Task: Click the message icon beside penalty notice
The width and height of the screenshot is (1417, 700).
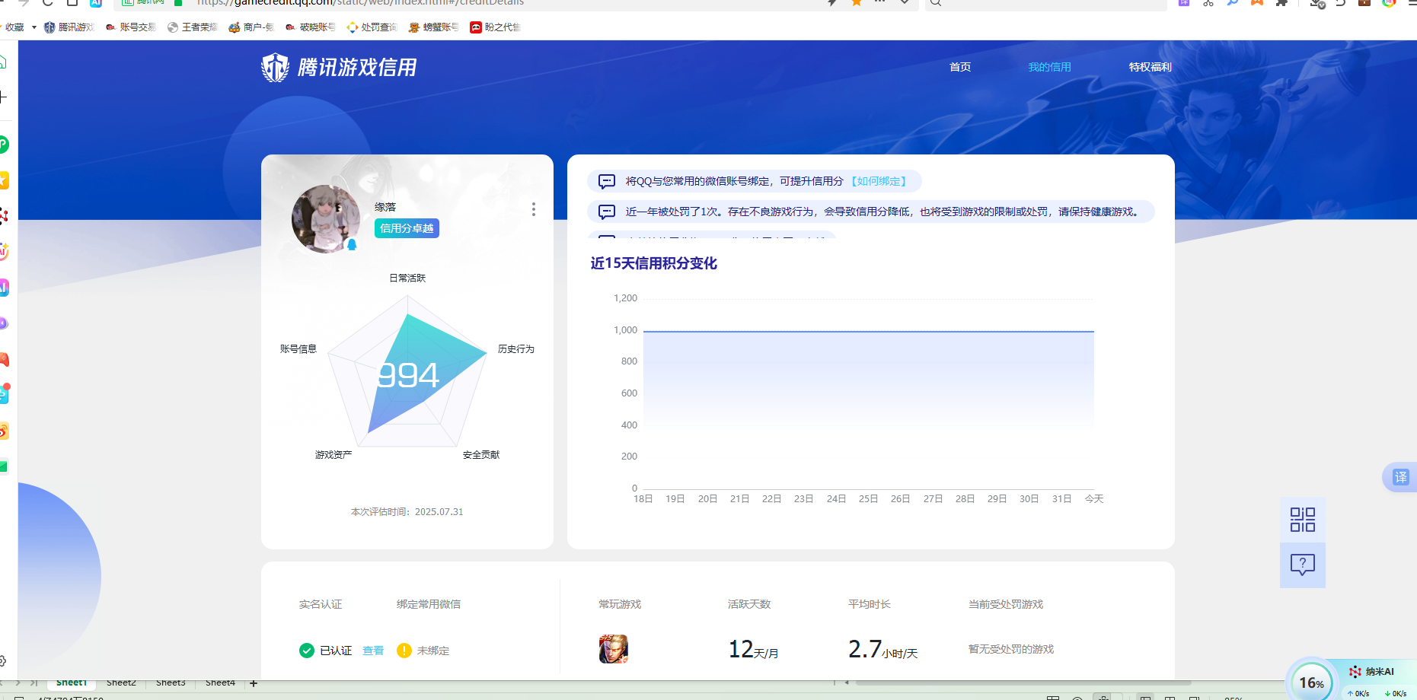Action: point(607,212)
